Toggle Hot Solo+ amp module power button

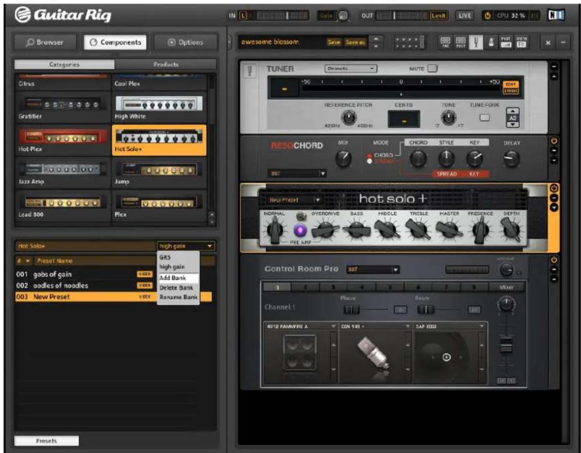coord(554,188)
